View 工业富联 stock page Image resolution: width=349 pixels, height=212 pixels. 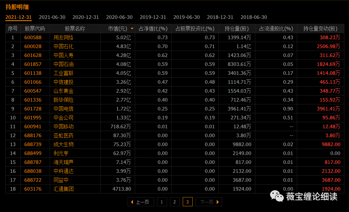pyautogui.click(x=63, y=73)
